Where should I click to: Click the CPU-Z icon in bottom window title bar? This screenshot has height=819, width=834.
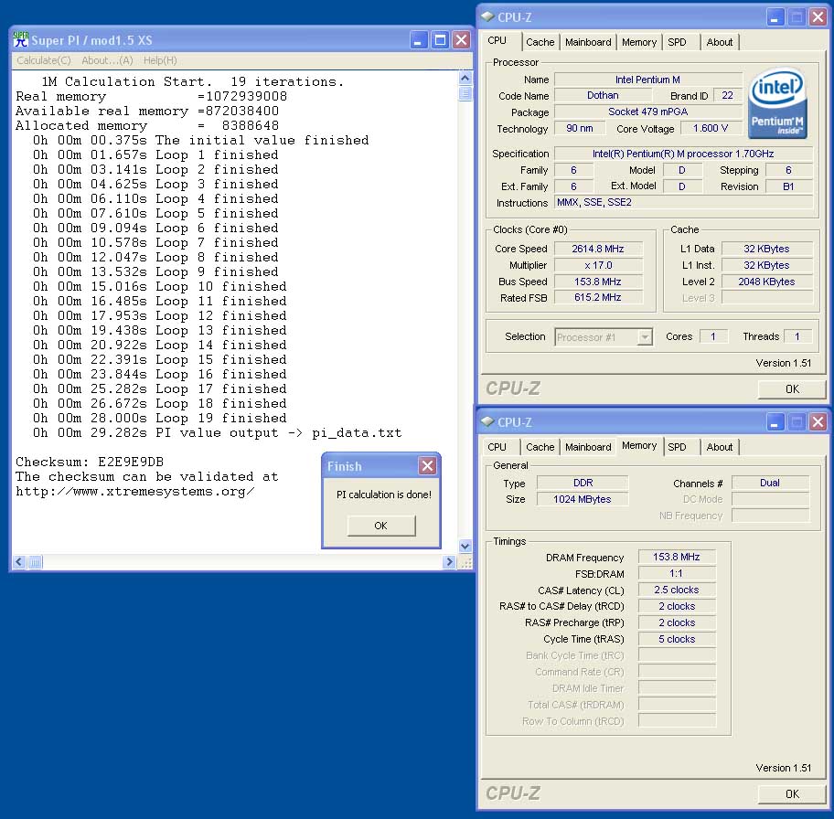[x=487, y=421]
